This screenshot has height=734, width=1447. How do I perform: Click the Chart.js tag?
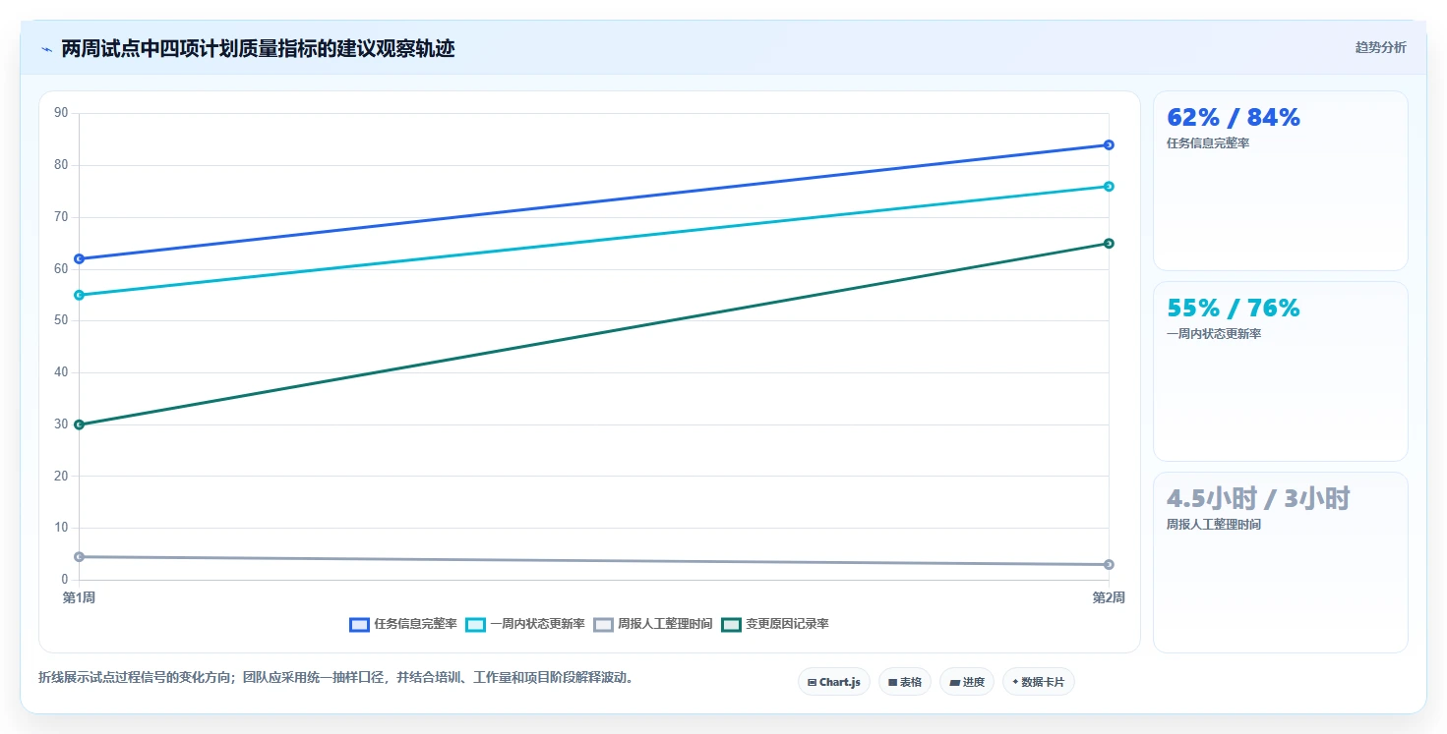click(834, 682)
